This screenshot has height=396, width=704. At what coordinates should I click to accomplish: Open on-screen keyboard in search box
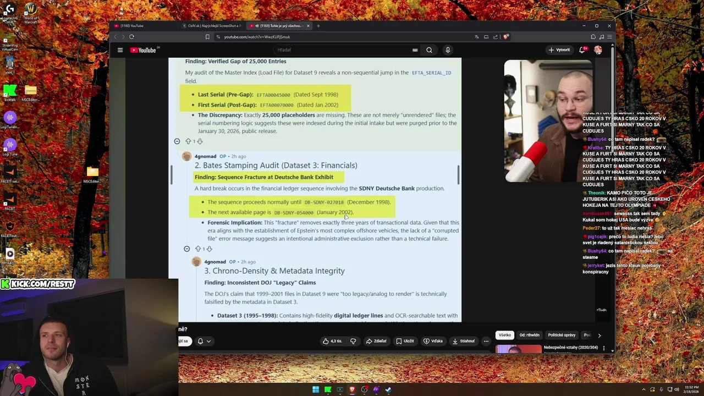(x=415, y=50)
